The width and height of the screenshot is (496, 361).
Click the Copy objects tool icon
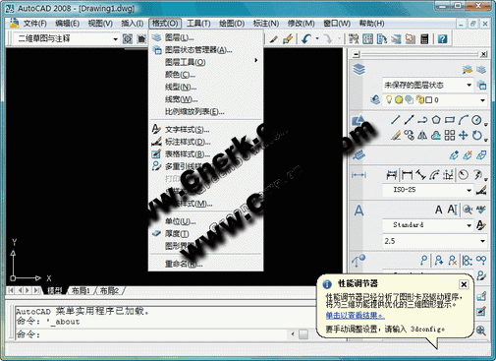409,135
